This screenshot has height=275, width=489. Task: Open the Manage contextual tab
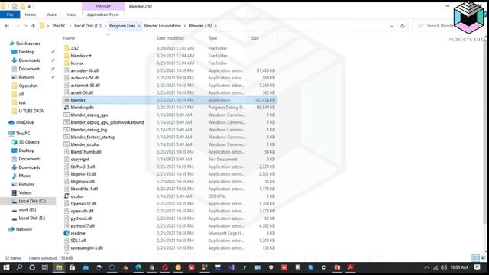pos(103,6)
